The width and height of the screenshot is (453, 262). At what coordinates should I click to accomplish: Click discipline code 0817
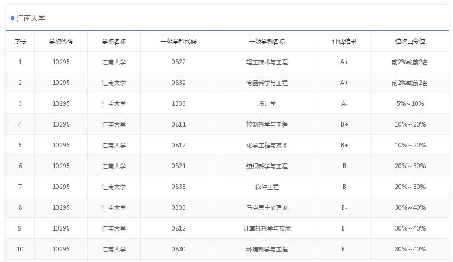(x=179, y=145)
